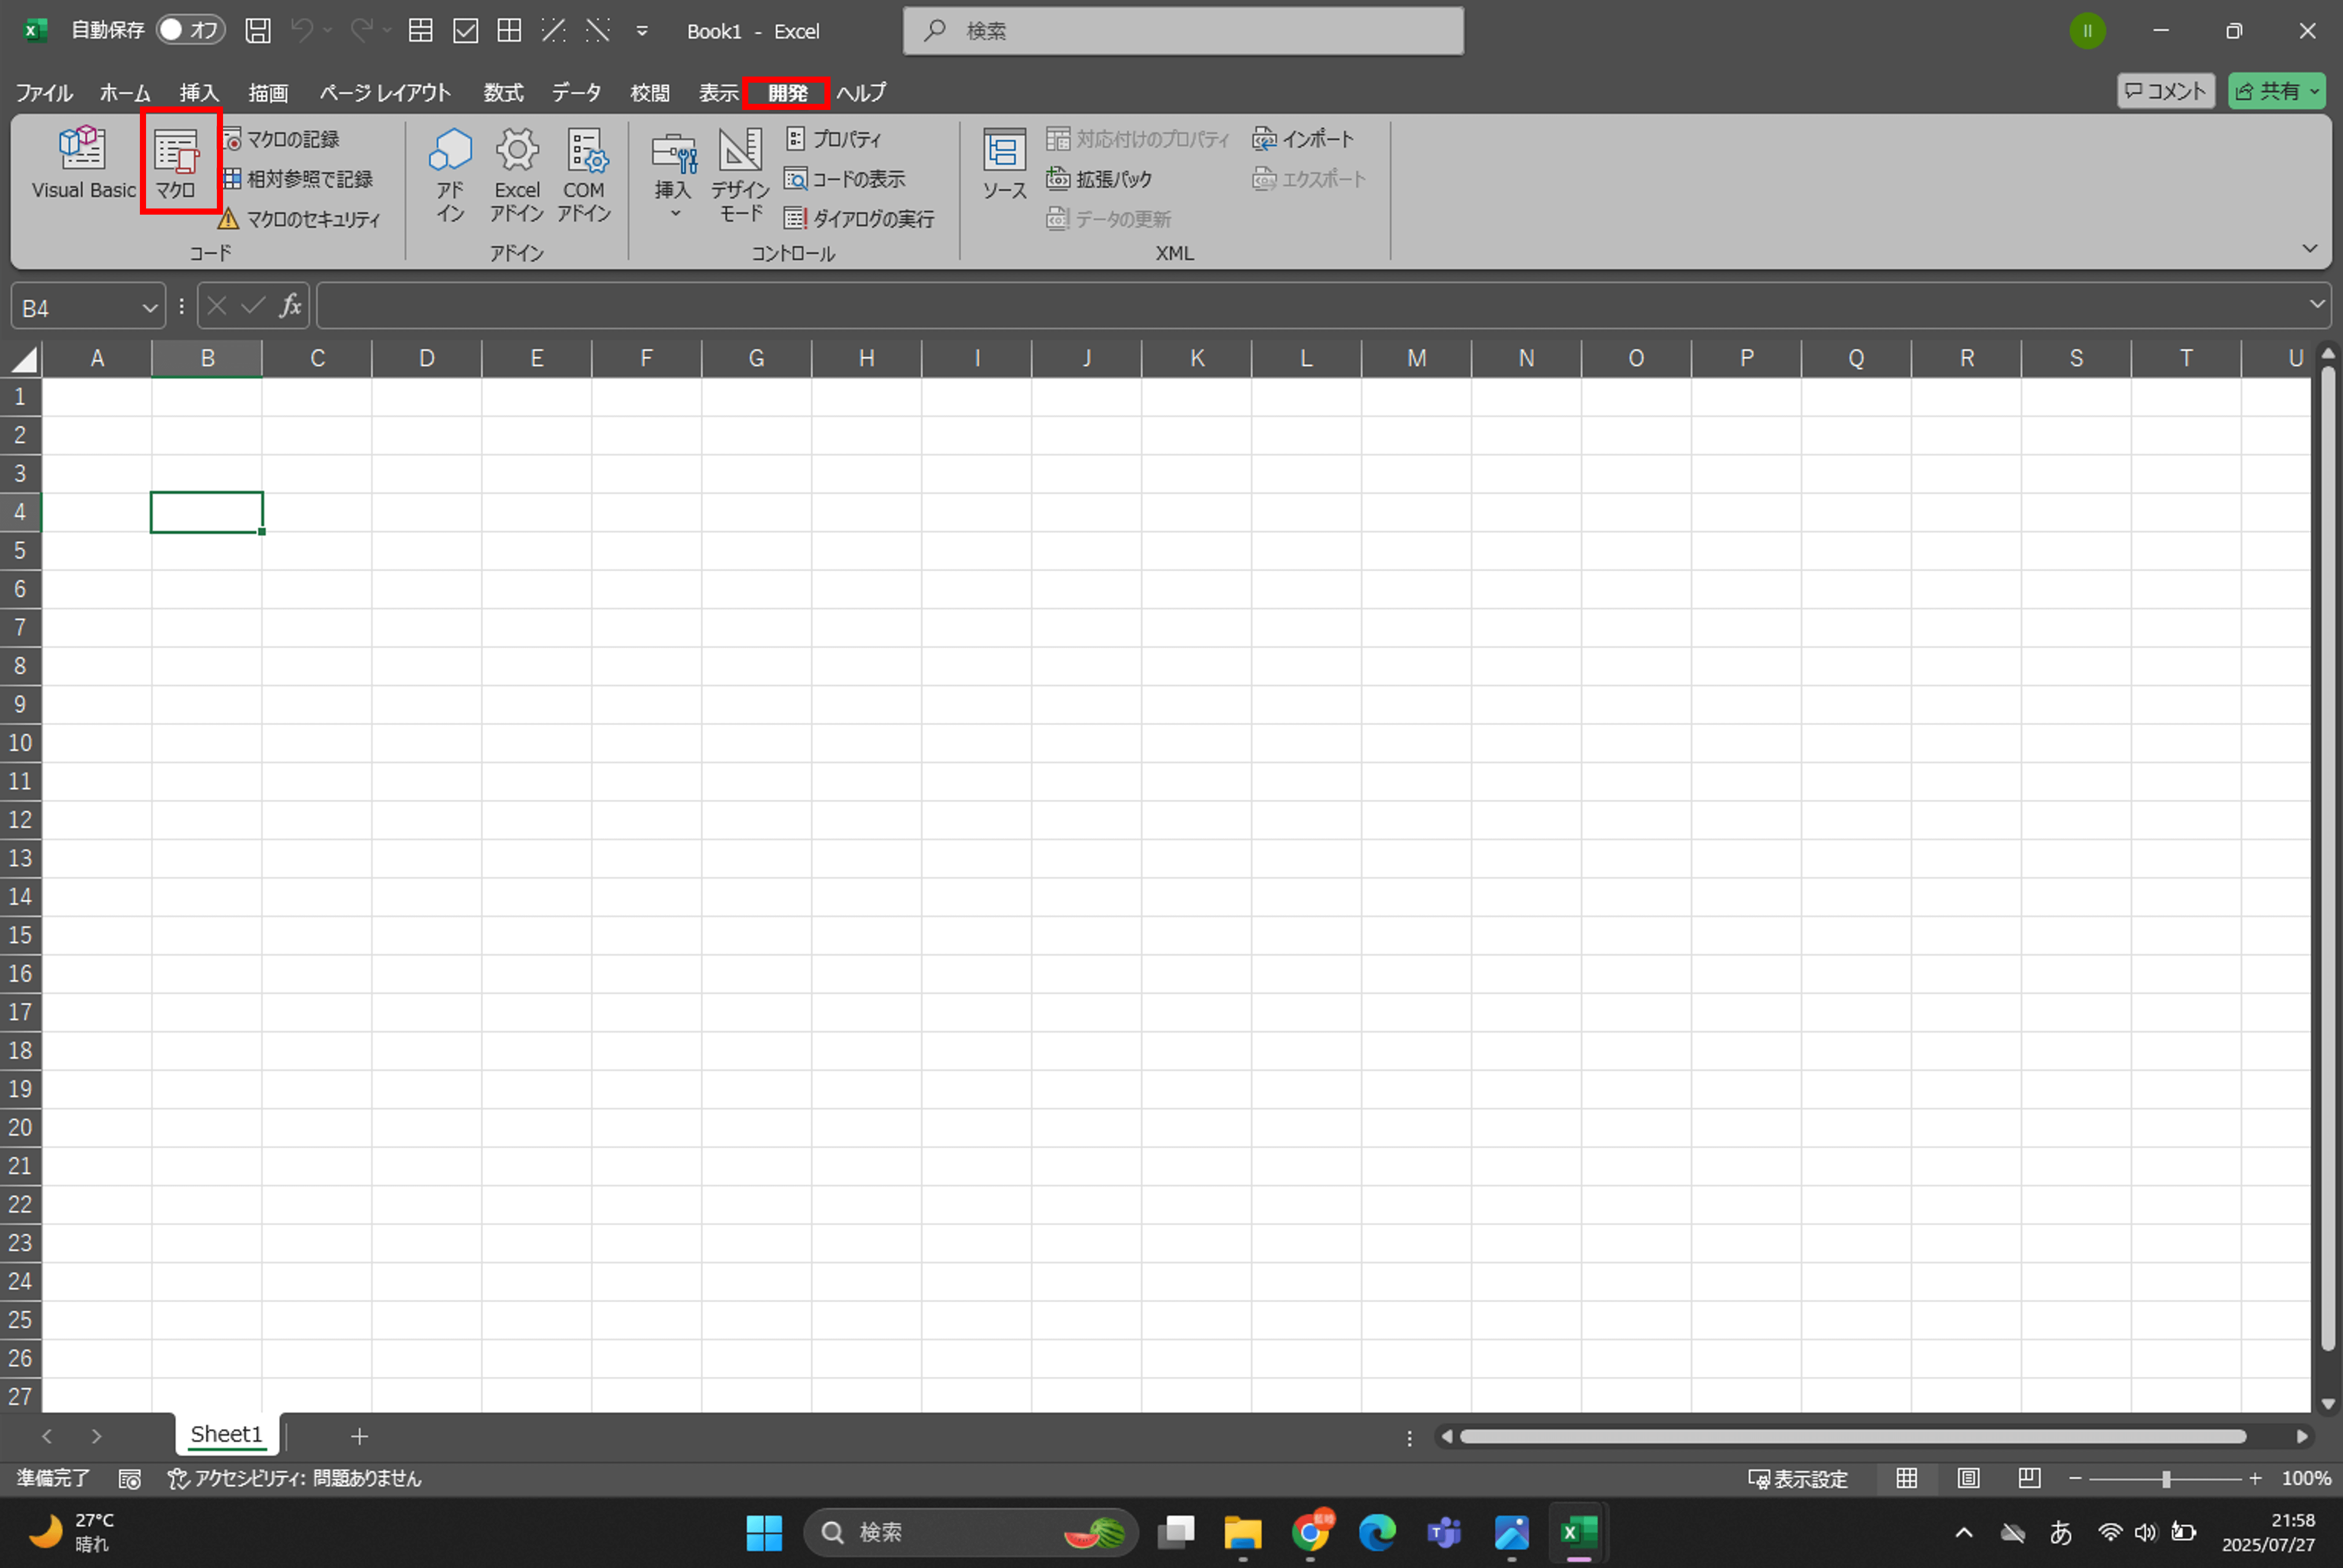Select column D header
Viewport: 2343px width, 1568px height.
coord(427,358)
